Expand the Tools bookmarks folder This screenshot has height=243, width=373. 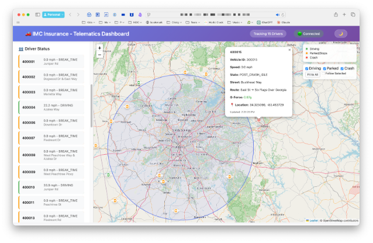pyautogui.click(x=193, y=22)
